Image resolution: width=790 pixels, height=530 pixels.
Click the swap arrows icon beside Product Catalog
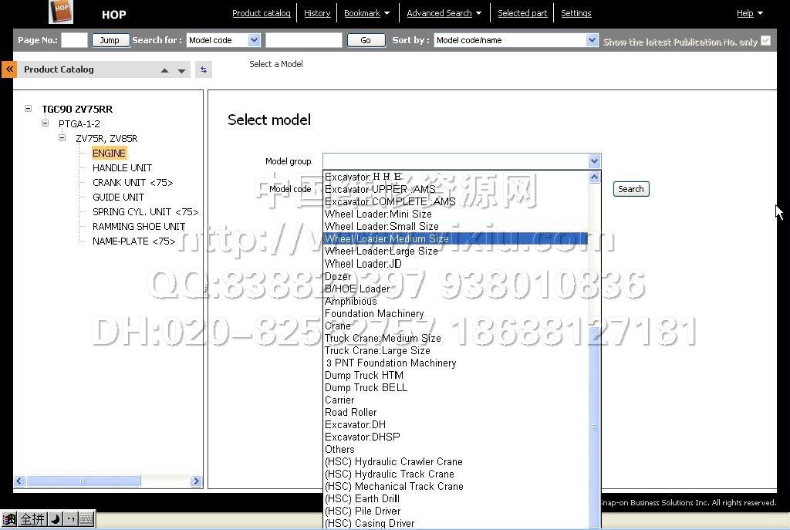click(204, 70)
